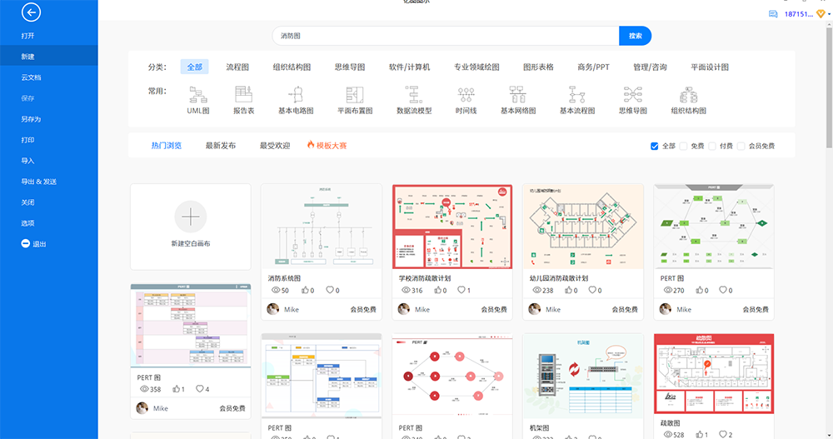833x439 pixels.
Task: Favorite the 学校消防疏散计划 template with heart
Action: [461, 290]
